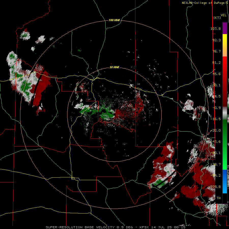Click the 30.1 velocity scale value
The image size is (229, 229).
(x=217, y=85)
